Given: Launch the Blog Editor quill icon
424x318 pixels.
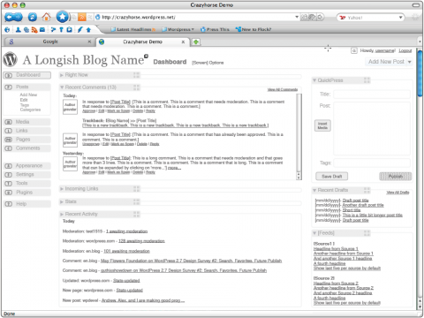Looking at the screenshot, I should 79,29.
